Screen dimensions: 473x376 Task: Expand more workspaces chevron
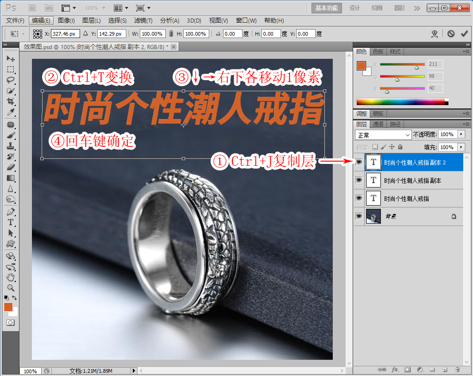click(417, 8)
